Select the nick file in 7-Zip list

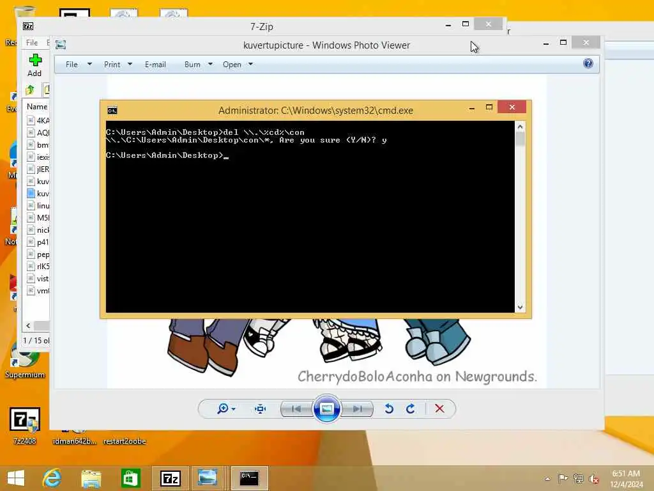pos(38,230)
